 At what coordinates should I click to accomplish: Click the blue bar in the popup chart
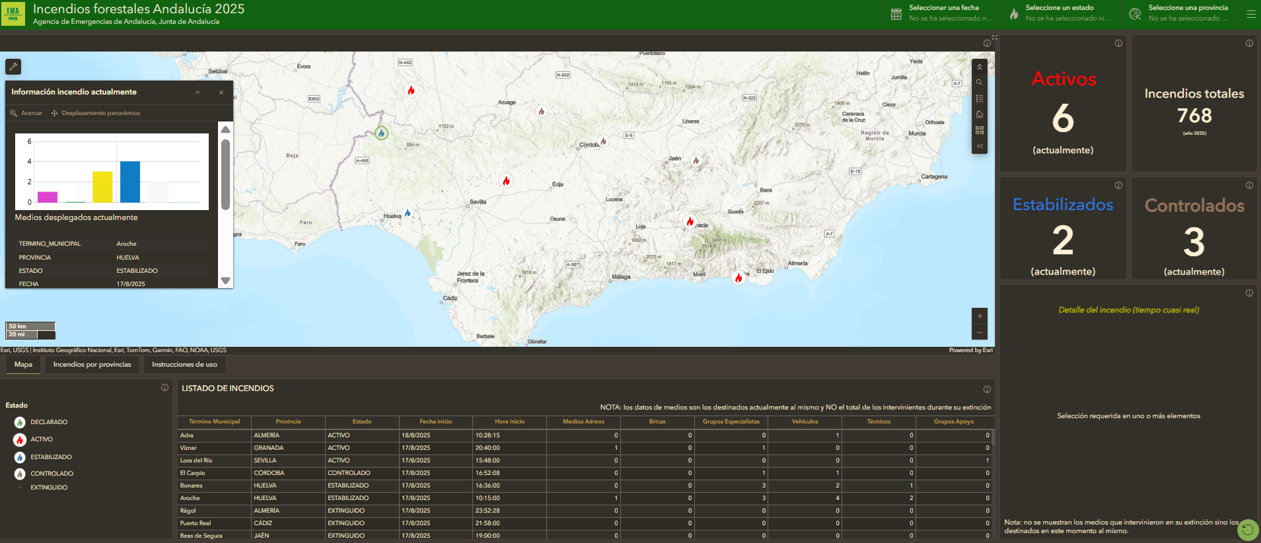pos(130,182)
